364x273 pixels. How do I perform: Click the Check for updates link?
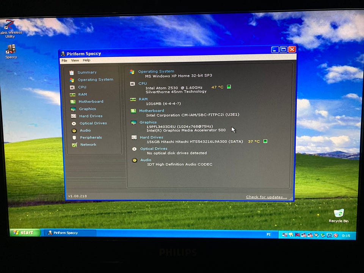coord(267,197)
